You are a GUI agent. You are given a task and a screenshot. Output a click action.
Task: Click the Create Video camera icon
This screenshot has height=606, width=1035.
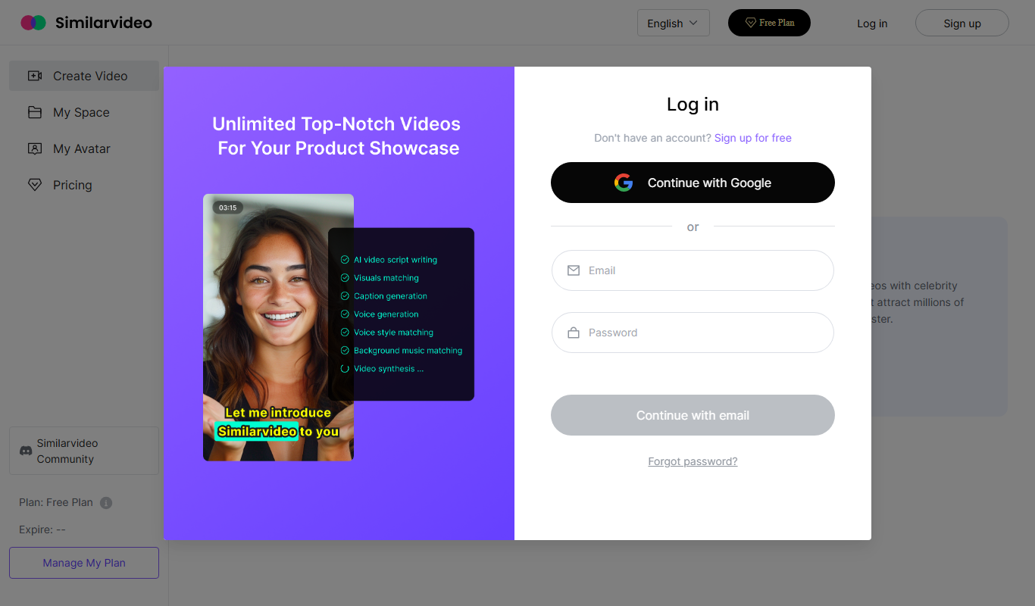point(35,76)
